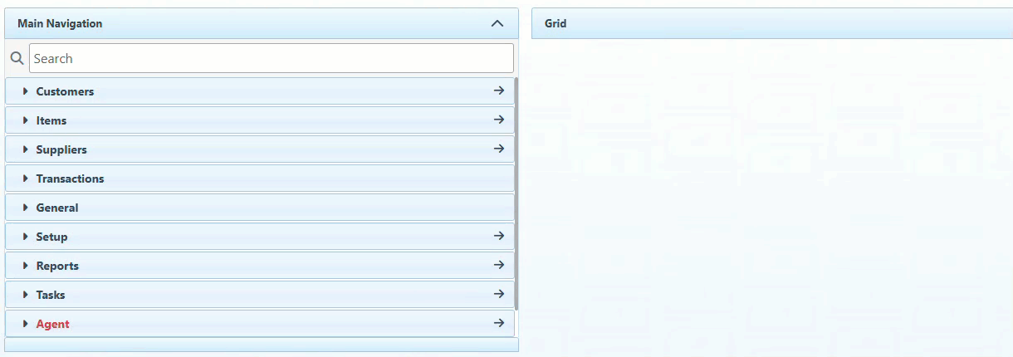Open Setup via its right arrow icon
1013x357 pixels.
498,236
